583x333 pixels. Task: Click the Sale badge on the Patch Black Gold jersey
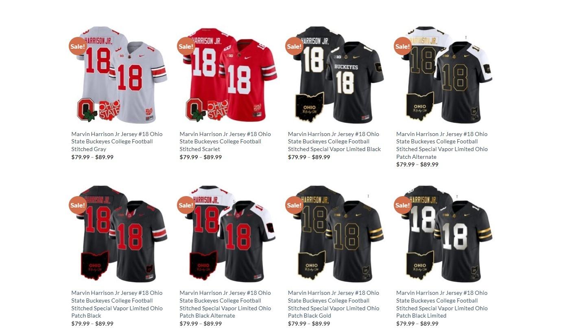(294, 205)
